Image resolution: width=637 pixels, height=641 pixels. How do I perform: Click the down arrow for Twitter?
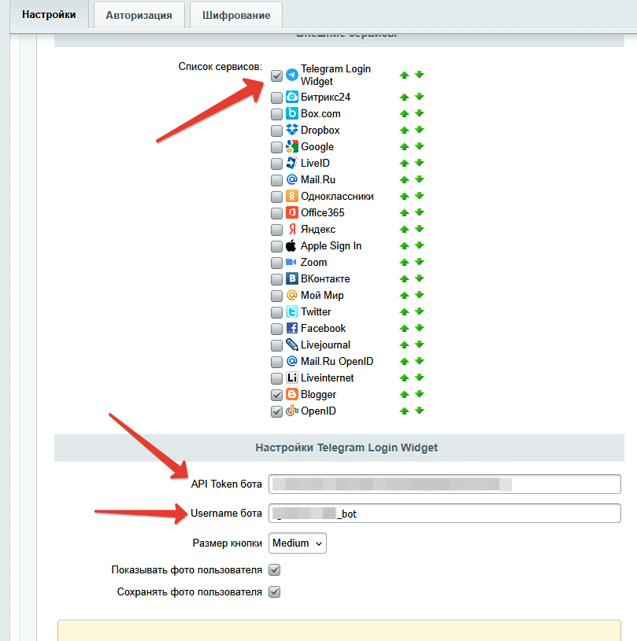point(419,311)
